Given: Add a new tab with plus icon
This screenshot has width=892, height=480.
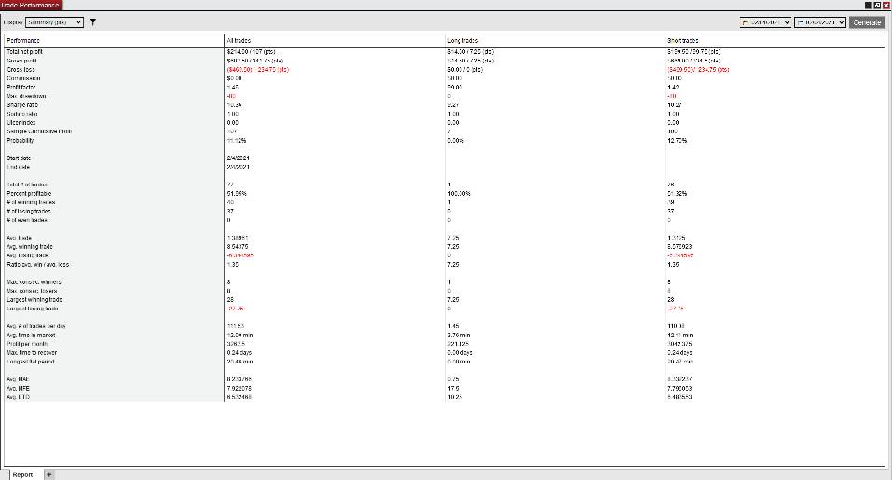Looking at the screenshot, I should [48, 474].
